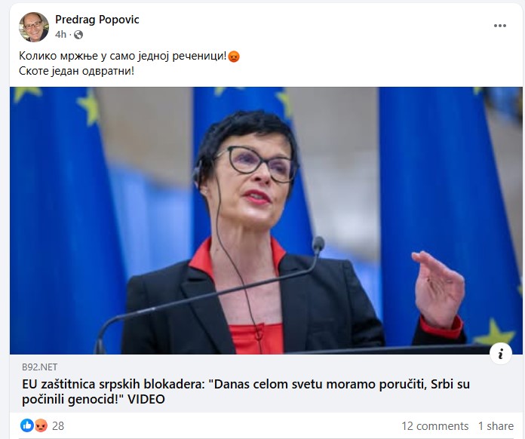Click Predrag Popovic's profile picture
The width and height of the screenshot is (525, 439).
pos(34,27)
